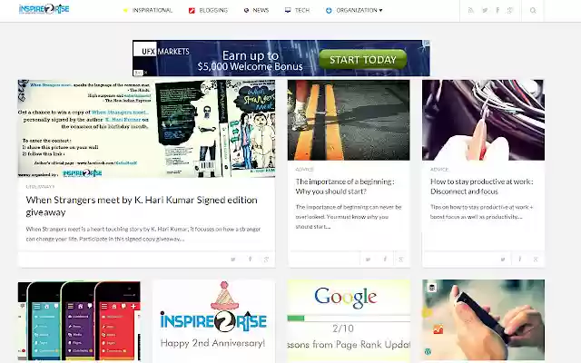Go to the Tech section
This screenshot has width=581, height=363.
(302, 10)
